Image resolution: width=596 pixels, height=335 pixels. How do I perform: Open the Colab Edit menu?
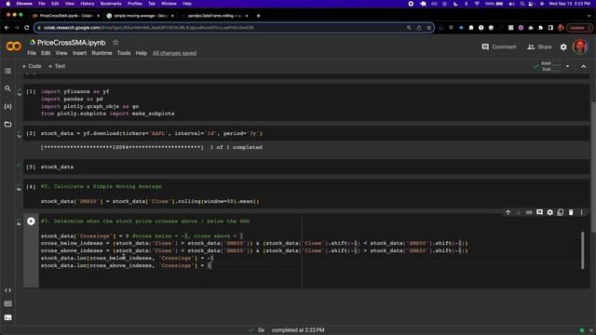46,53
